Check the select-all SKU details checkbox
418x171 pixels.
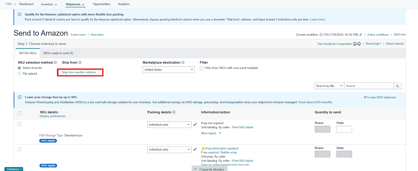(x=19, y=113)
